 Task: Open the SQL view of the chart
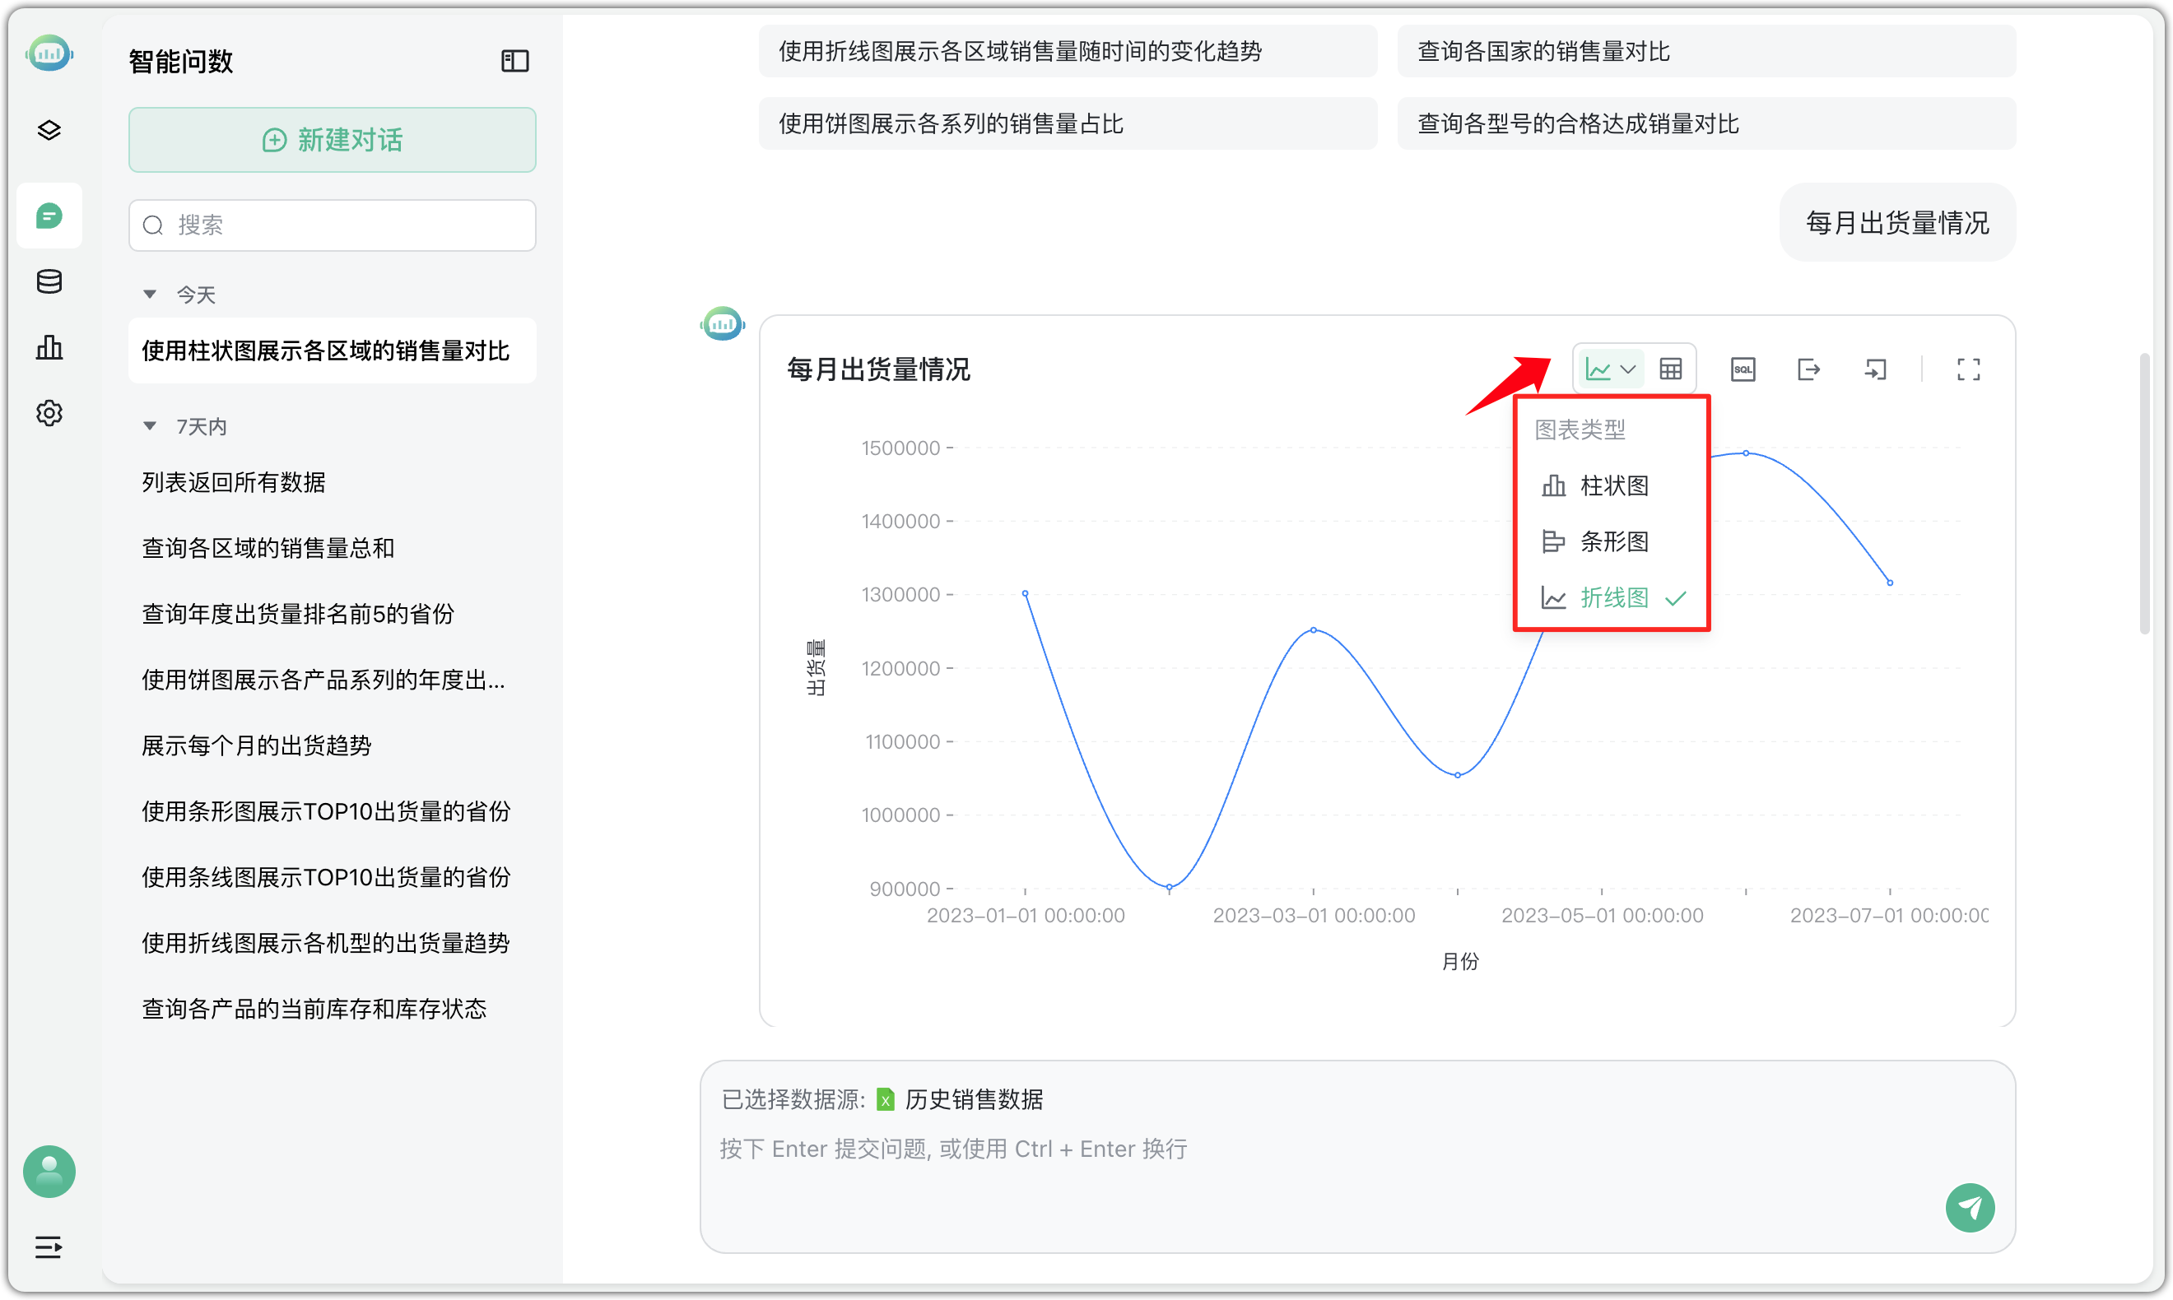(x=1742, y=369)
